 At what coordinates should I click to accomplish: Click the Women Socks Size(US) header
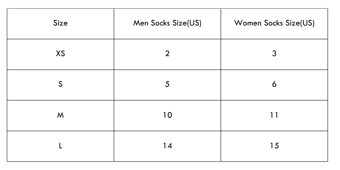coord(274,23)
